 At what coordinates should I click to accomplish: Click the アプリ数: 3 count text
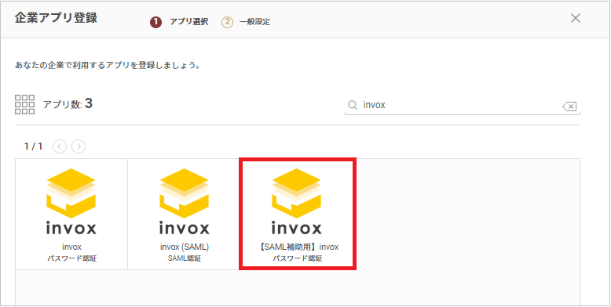tap(68, 104)
